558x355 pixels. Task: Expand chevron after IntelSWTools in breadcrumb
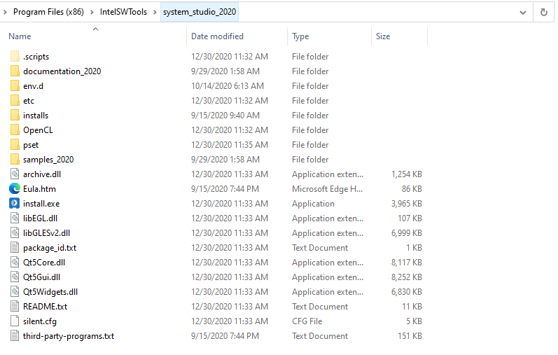155,12
